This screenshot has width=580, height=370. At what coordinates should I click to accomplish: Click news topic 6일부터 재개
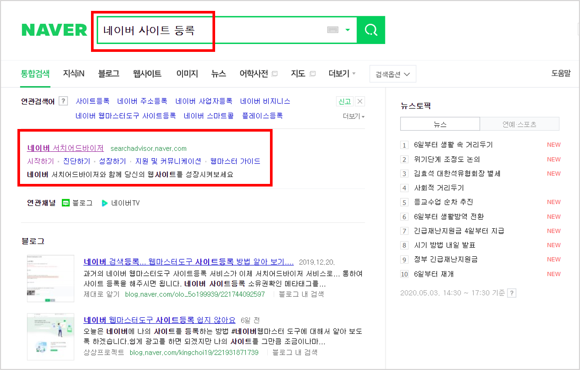pos(434,274)
